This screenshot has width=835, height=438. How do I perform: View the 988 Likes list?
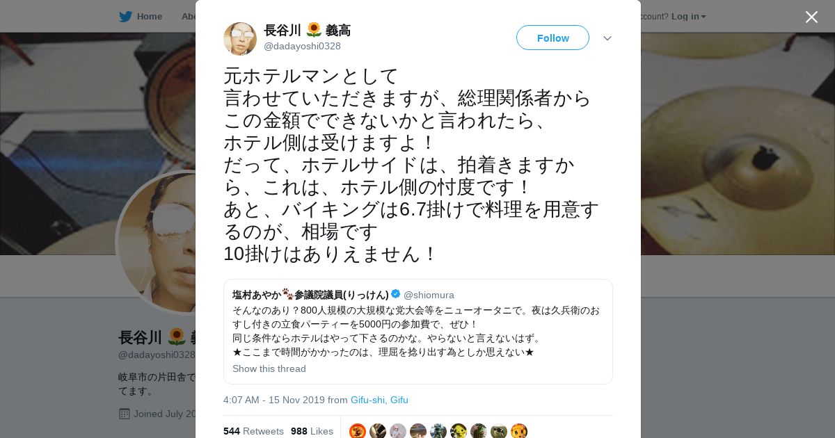point(312,431)
